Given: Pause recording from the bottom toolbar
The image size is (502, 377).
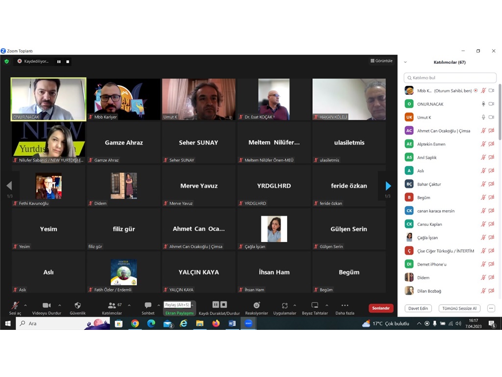Looking at the screenshot, I should coord(216,304).
